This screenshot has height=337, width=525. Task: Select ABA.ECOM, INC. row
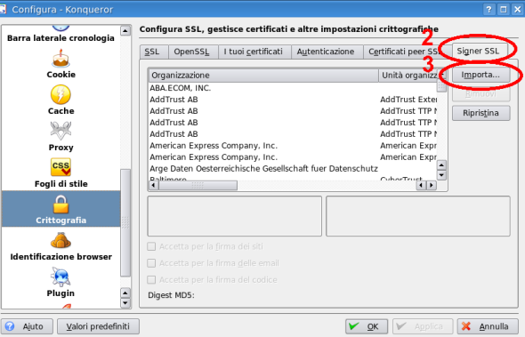[293, 88]
